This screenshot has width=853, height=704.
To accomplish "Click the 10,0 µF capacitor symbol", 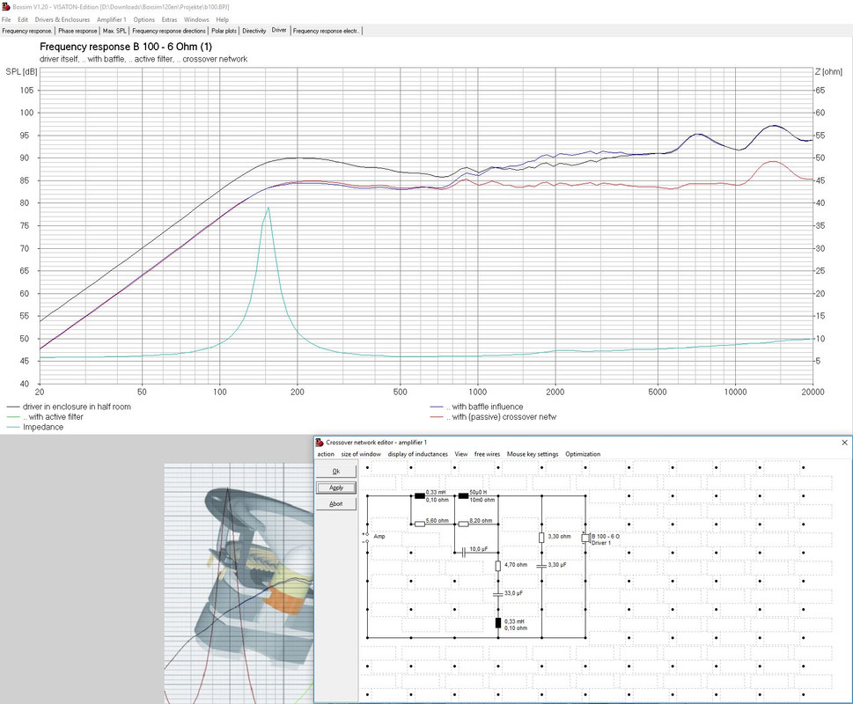I will coord(464,553).
